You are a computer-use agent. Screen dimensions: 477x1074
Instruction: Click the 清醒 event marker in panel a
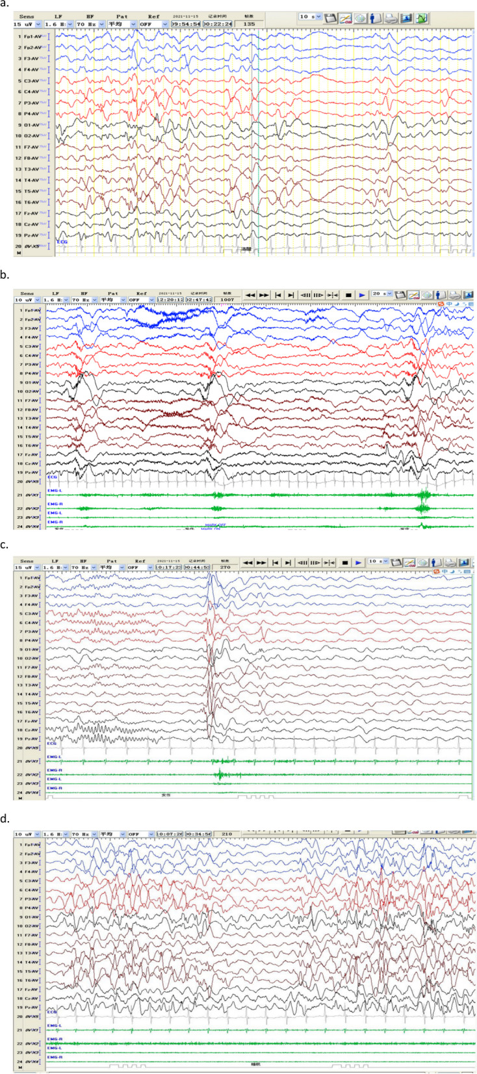tap(246, 249)
